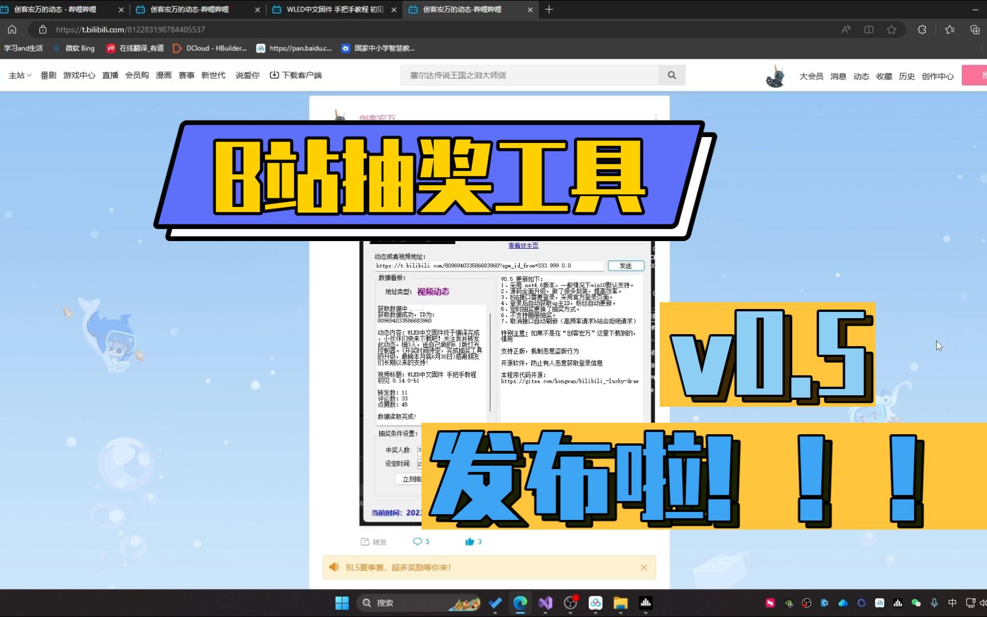The width and height of the screenshot is (987, 617).
Task: Click the Bilibili search magnifier icon
Action: 672,75
